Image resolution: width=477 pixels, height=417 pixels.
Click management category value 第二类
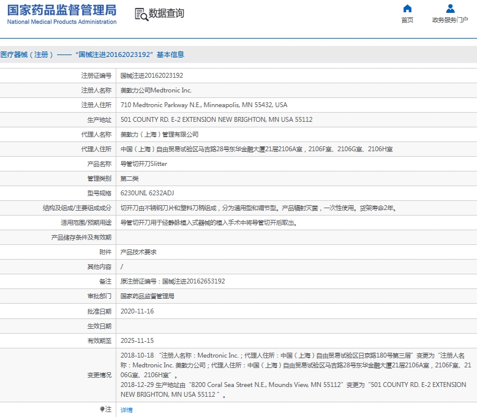(130, 179)
